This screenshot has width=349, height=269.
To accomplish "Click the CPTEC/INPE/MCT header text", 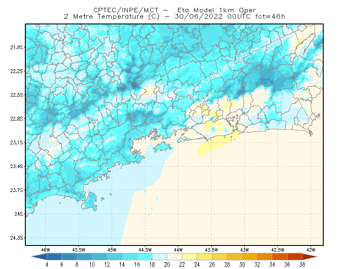I will [x=126, y=10].
